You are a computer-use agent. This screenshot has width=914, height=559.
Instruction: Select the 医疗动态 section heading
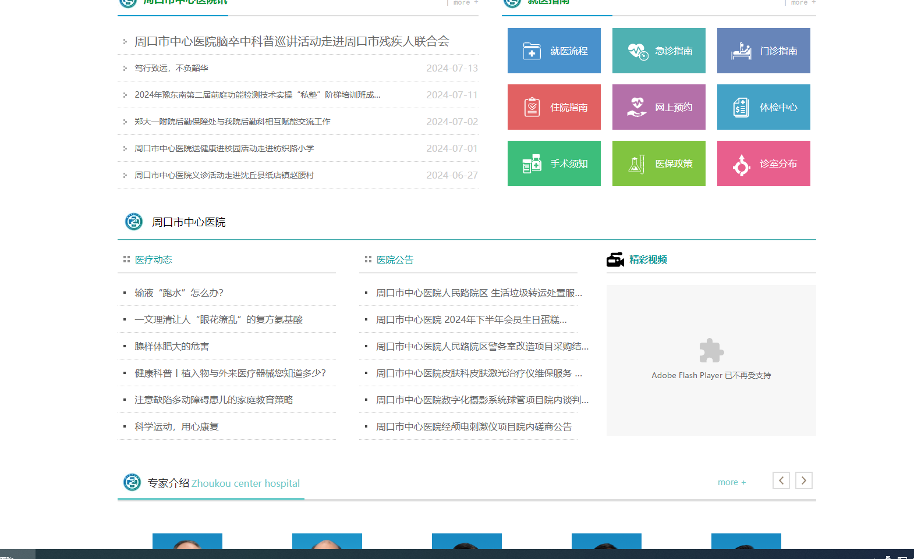153,259
